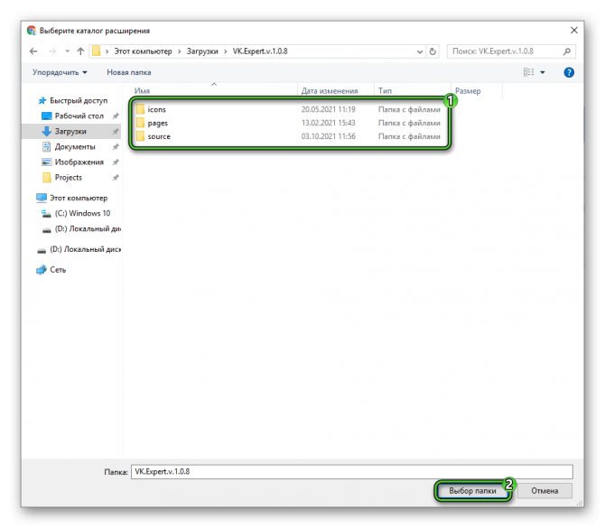The width and height of the screenshot is (605, 528).
Task: Select 'Загрузки' in address breadcrumb
Action: click(202, 51)
